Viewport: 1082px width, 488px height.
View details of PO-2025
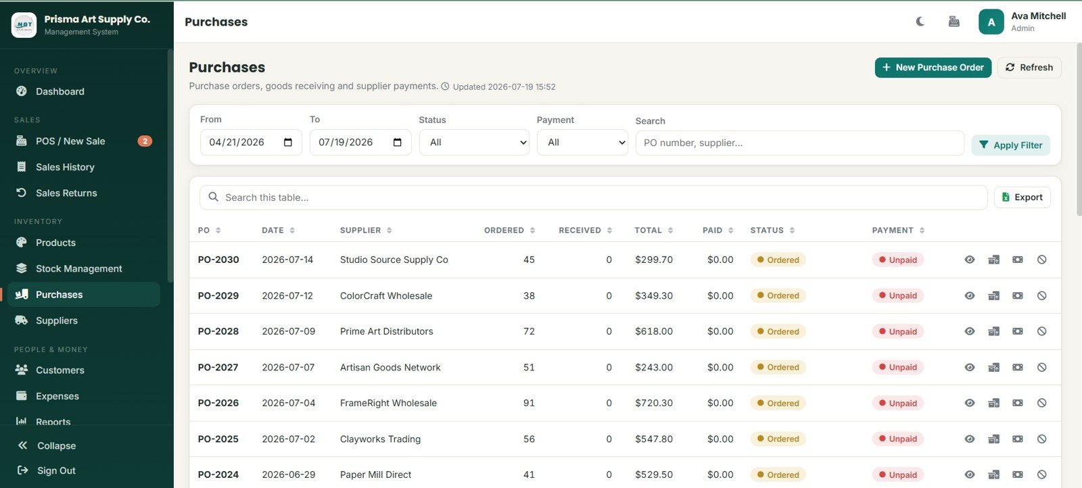pos(970,439)
